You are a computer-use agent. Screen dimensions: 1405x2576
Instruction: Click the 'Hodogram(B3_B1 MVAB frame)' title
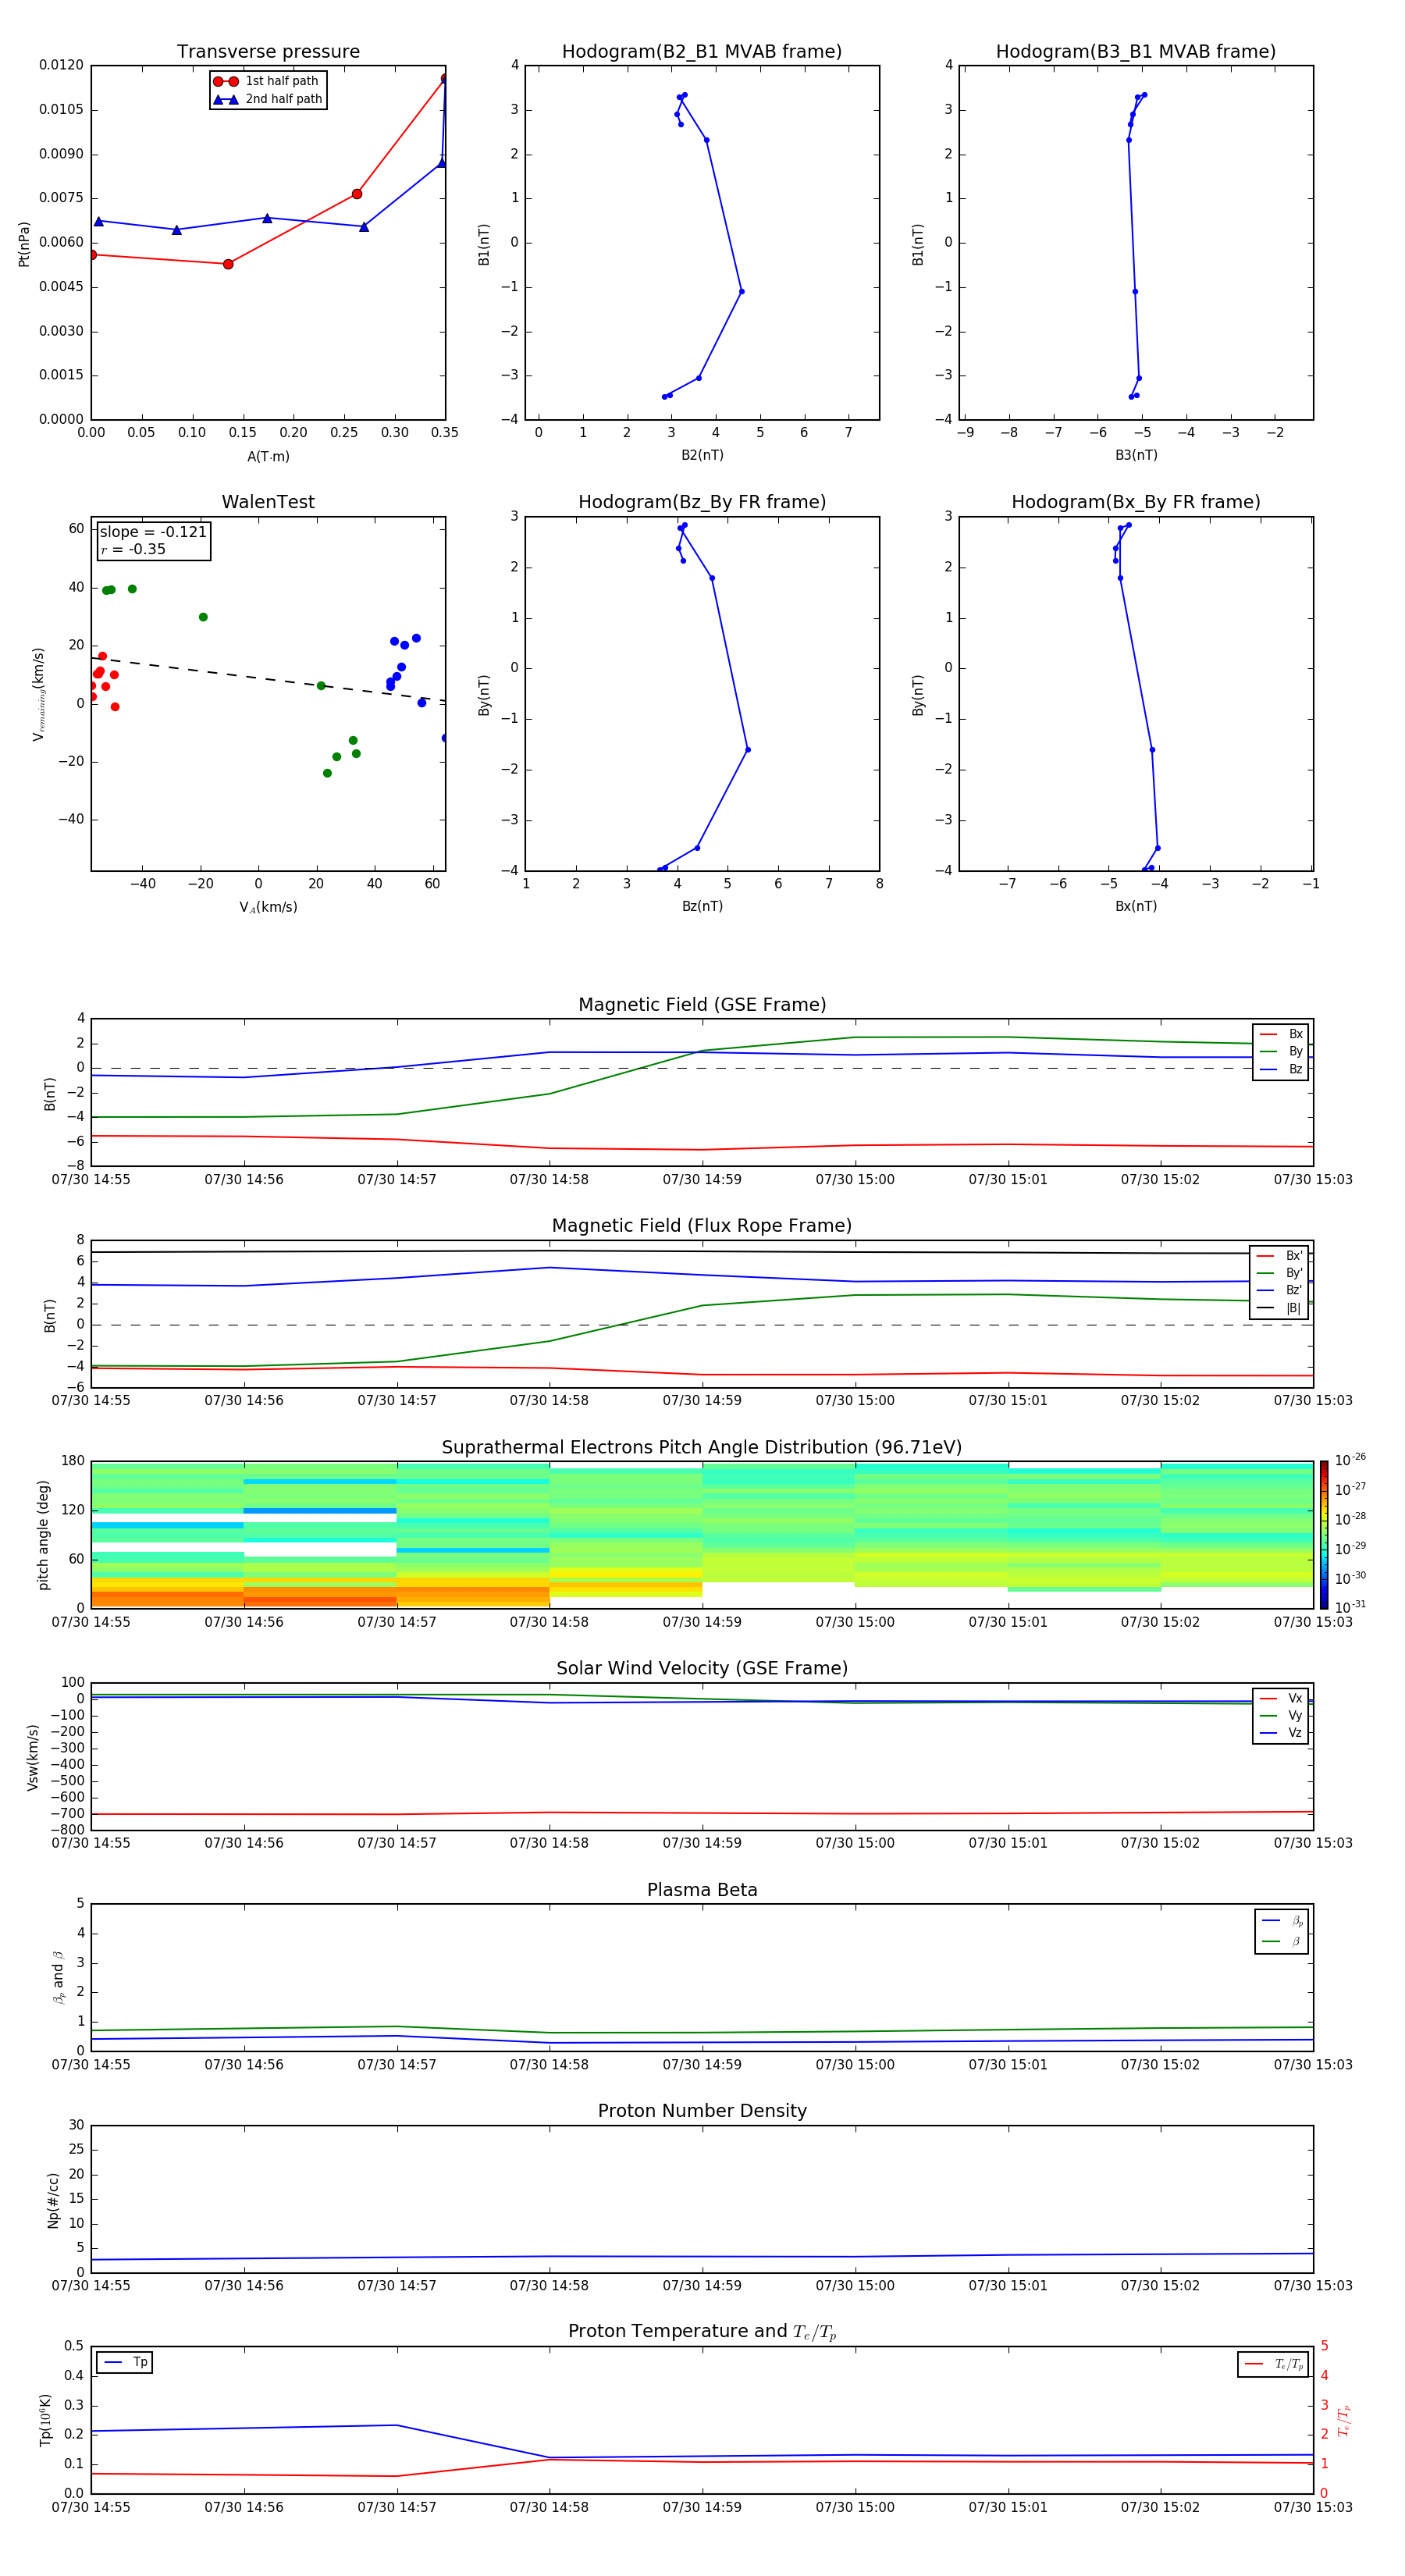[1136, 52]
